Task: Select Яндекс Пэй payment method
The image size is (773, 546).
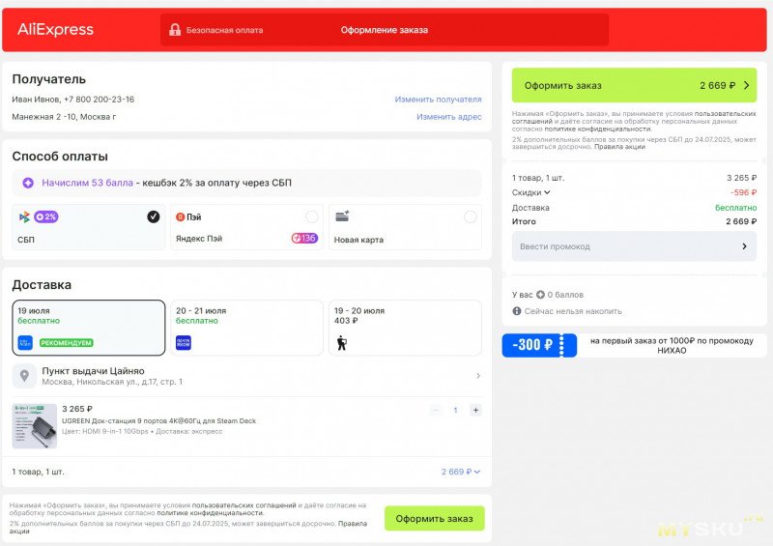Action: coord(246,227)
